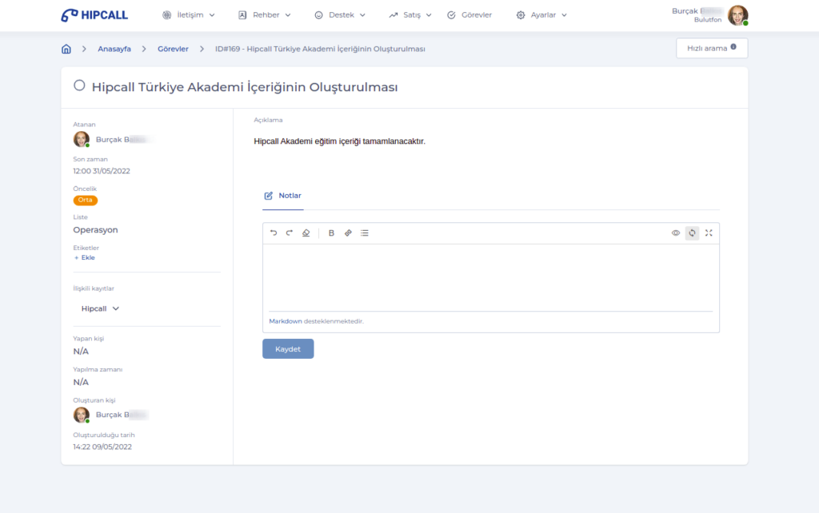Click the redo icon in notes editor
This screenshot has height=513, width=819.
tap(290, 233)
